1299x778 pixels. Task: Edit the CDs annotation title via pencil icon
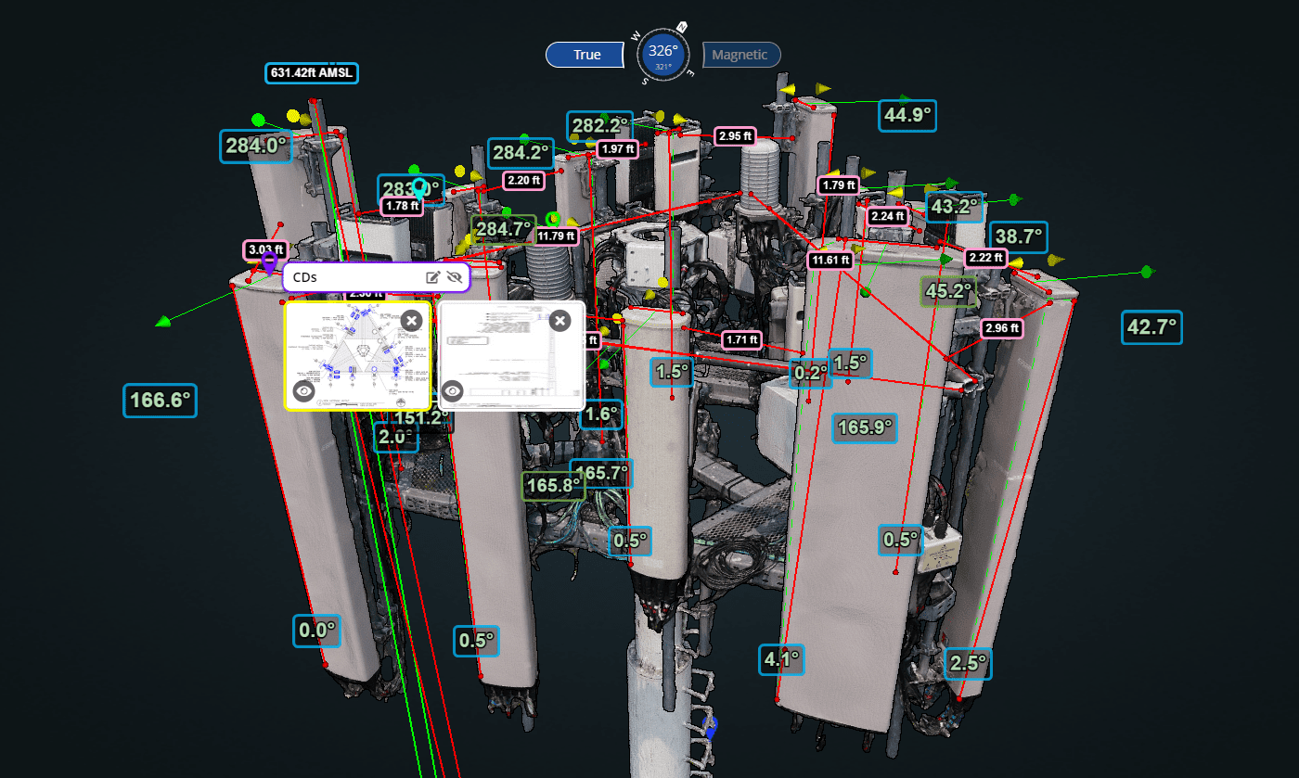(x=432, y=276)
